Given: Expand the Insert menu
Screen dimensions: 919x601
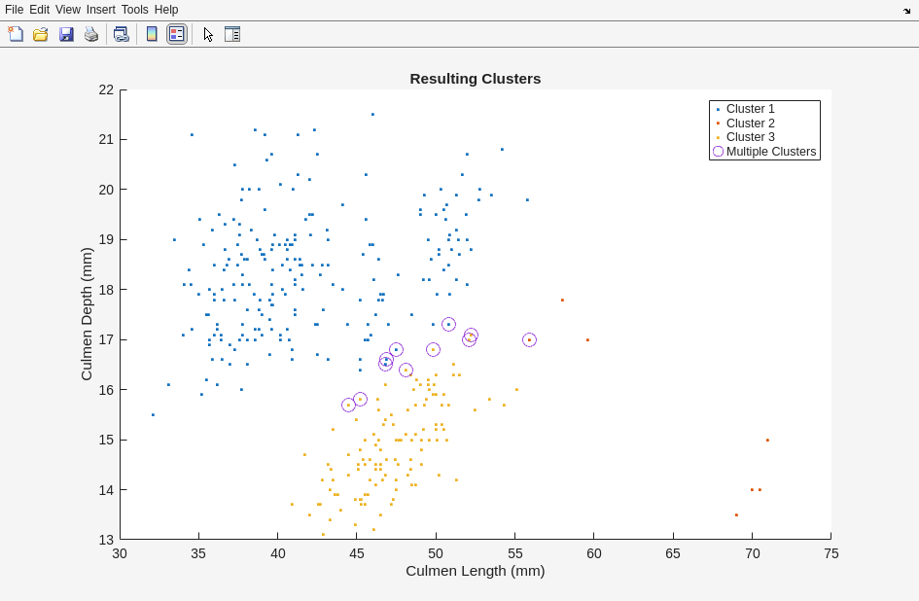Looking at the screenshot, I should click(100, 10).
